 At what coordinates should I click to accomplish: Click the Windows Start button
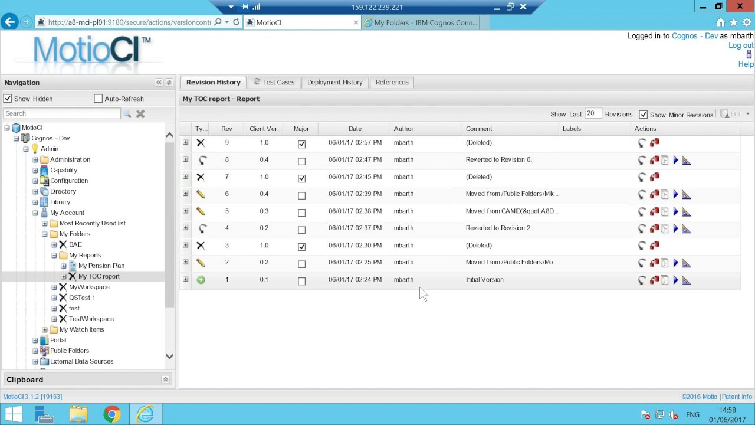click(13, 414)
